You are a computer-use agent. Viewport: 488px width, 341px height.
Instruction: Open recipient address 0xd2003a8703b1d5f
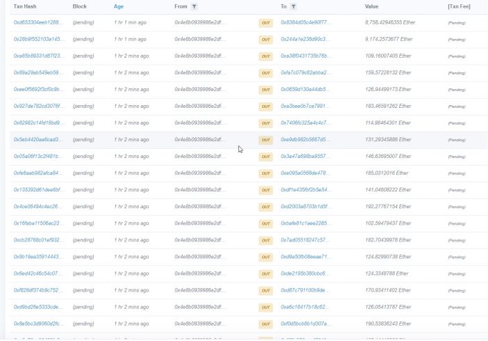click(306, 207)
